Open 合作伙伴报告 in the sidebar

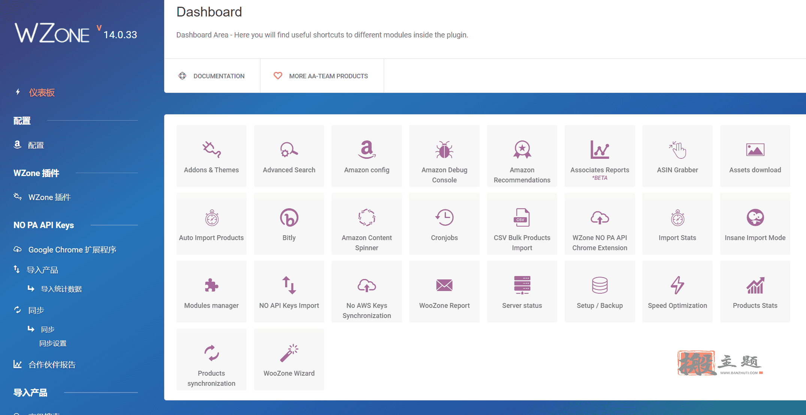click(x=52, y=365)
